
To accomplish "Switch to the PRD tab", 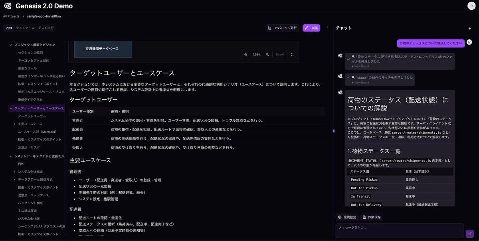I will (x=8, y=28).
